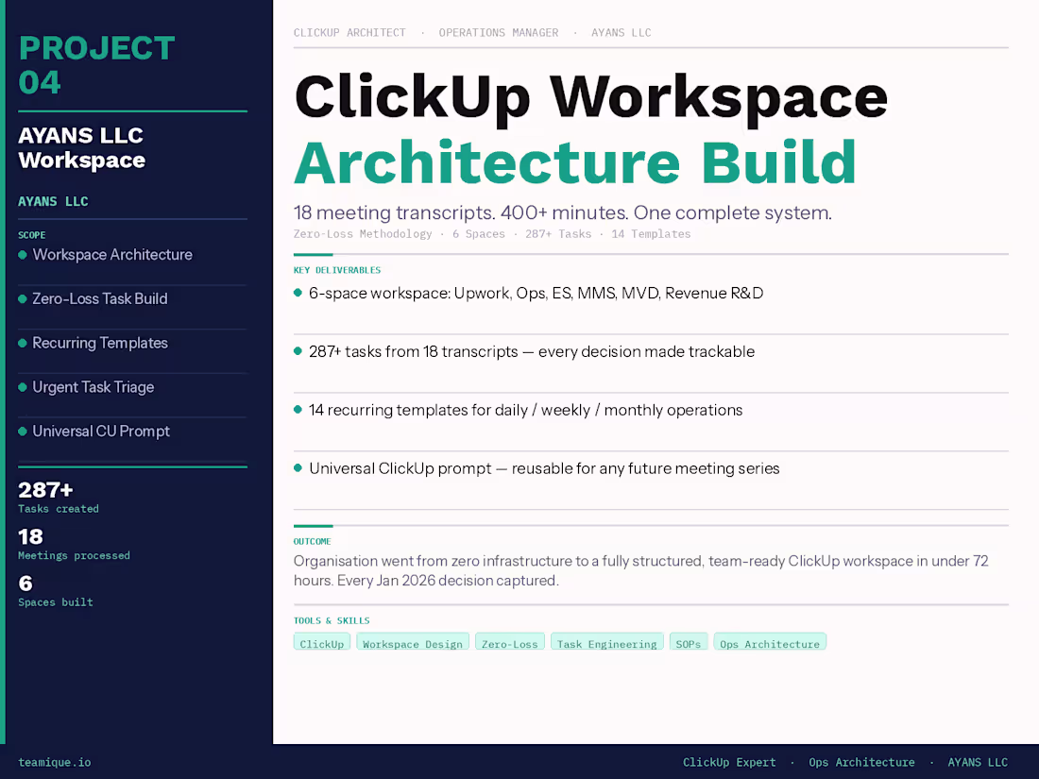The height and width of the screenshot is (779, 1039).
Task: Open the teamique.io link
Action: pos(54,762)
